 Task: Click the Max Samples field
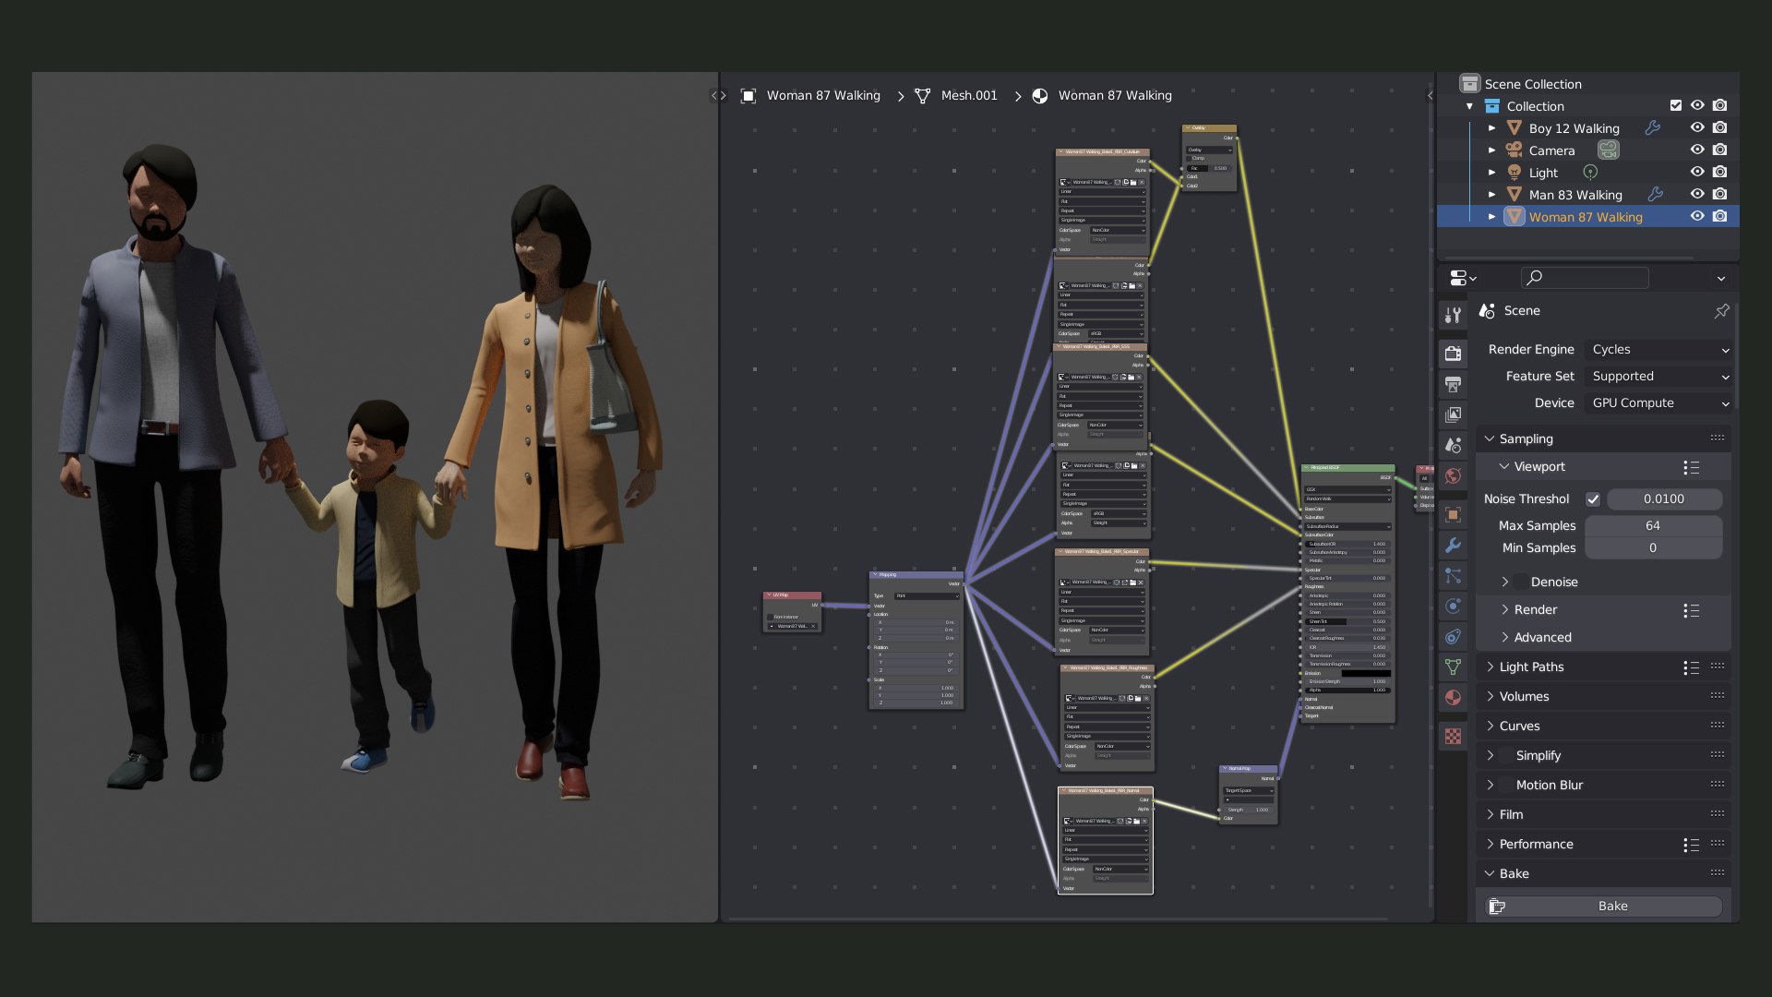click(1653, 526)
